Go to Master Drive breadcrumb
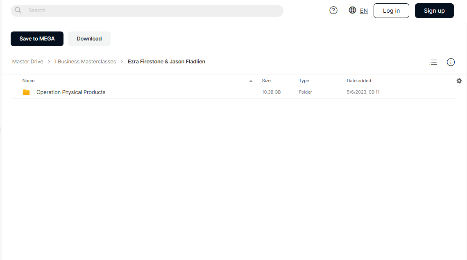Screen dimensions: 467x260 pos(28,61)
